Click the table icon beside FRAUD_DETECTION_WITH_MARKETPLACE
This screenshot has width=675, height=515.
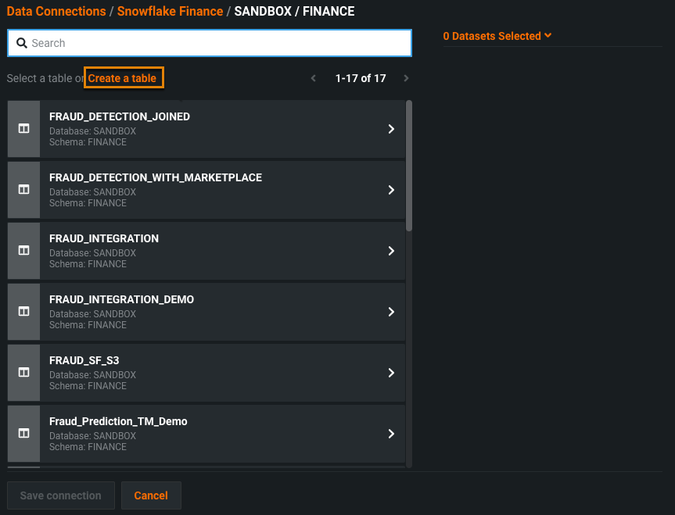coord(23,190)
